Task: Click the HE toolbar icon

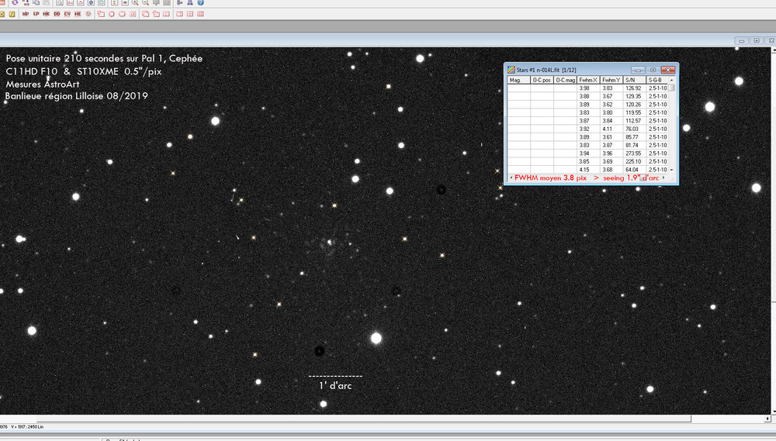Action: point(78,14)
